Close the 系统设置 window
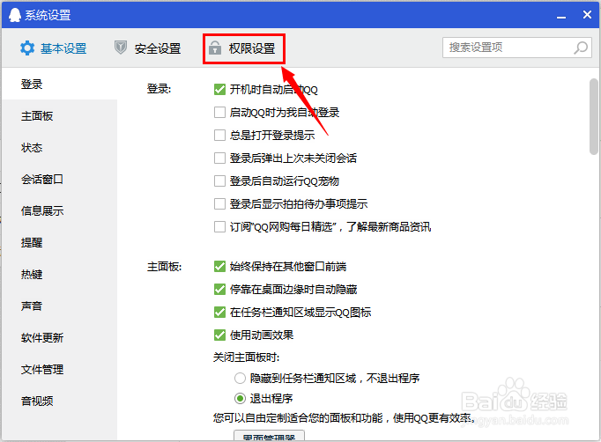The width and height of the screenshot is (601, 442). coord(587,15)
